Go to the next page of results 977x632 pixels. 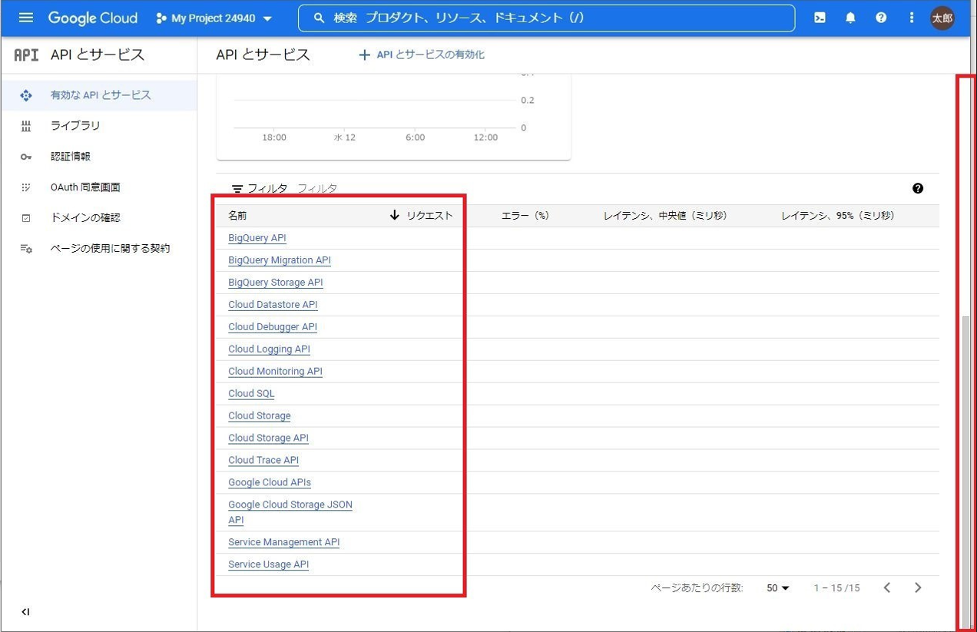(918, 587)
